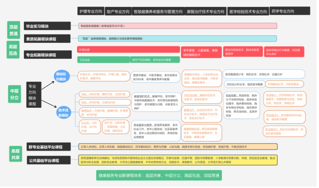Click the green 底层共享 label
The height and width of the screenshot is (188, 319).
coord(15,154)
